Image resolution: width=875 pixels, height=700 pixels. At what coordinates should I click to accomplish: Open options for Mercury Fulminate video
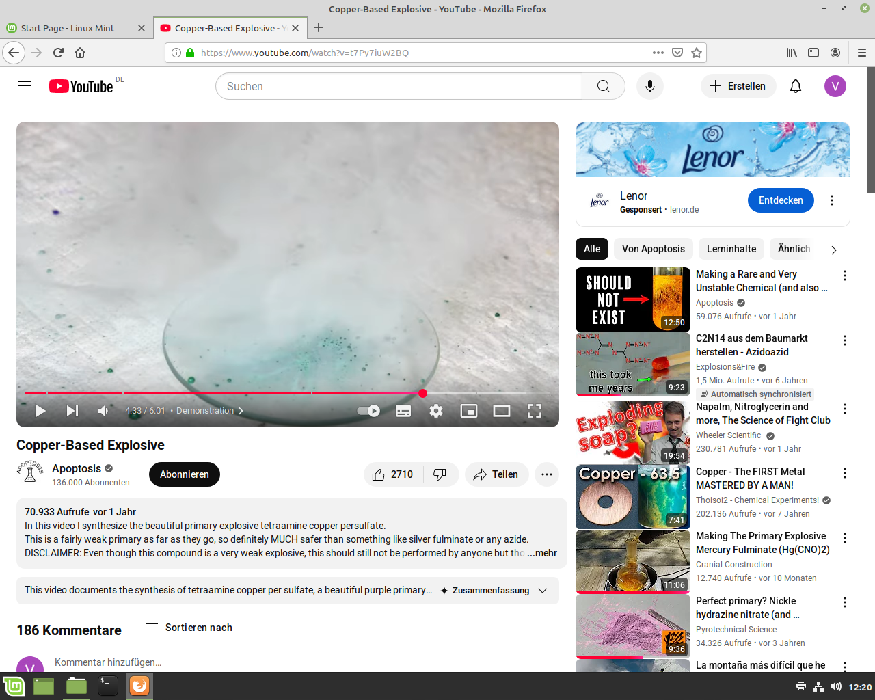tap(845, 538)
